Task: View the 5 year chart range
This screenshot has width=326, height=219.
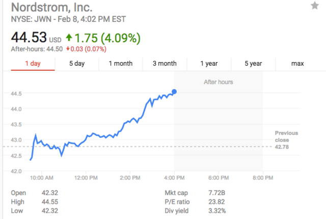Action: tap(253, 64)
